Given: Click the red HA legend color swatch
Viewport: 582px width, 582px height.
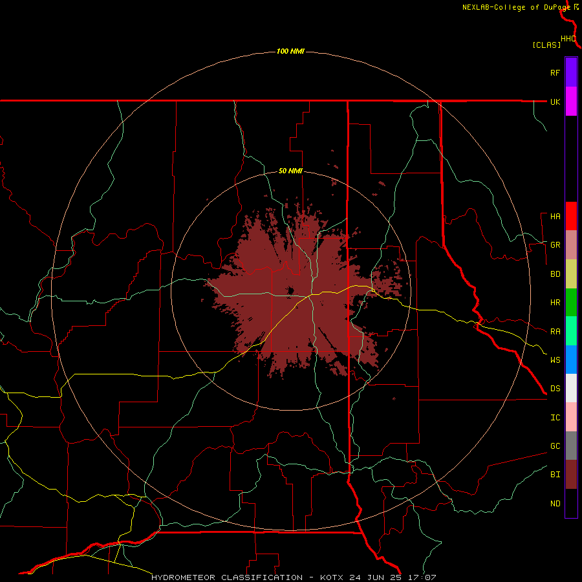Looking at the screenshot, I should click(x=571, y=216).
